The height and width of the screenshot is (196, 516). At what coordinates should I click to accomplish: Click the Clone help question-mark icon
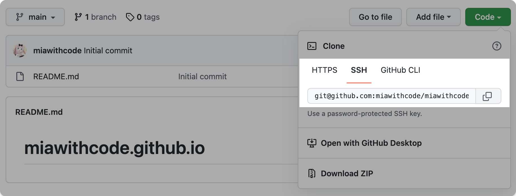point(497,46)
